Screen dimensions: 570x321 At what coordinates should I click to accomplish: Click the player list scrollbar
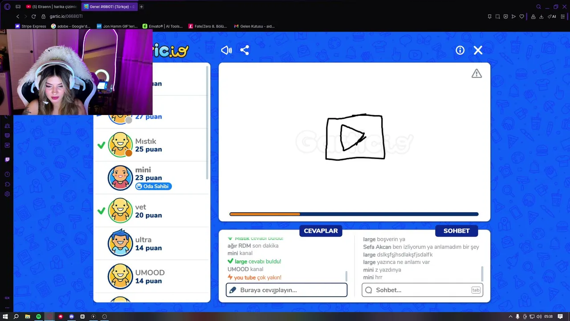pos(207,123)
